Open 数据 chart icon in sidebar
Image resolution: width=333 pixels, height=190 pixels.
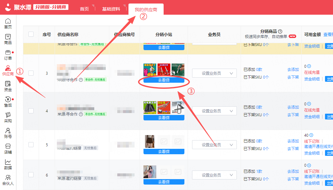tap(8, 164)
